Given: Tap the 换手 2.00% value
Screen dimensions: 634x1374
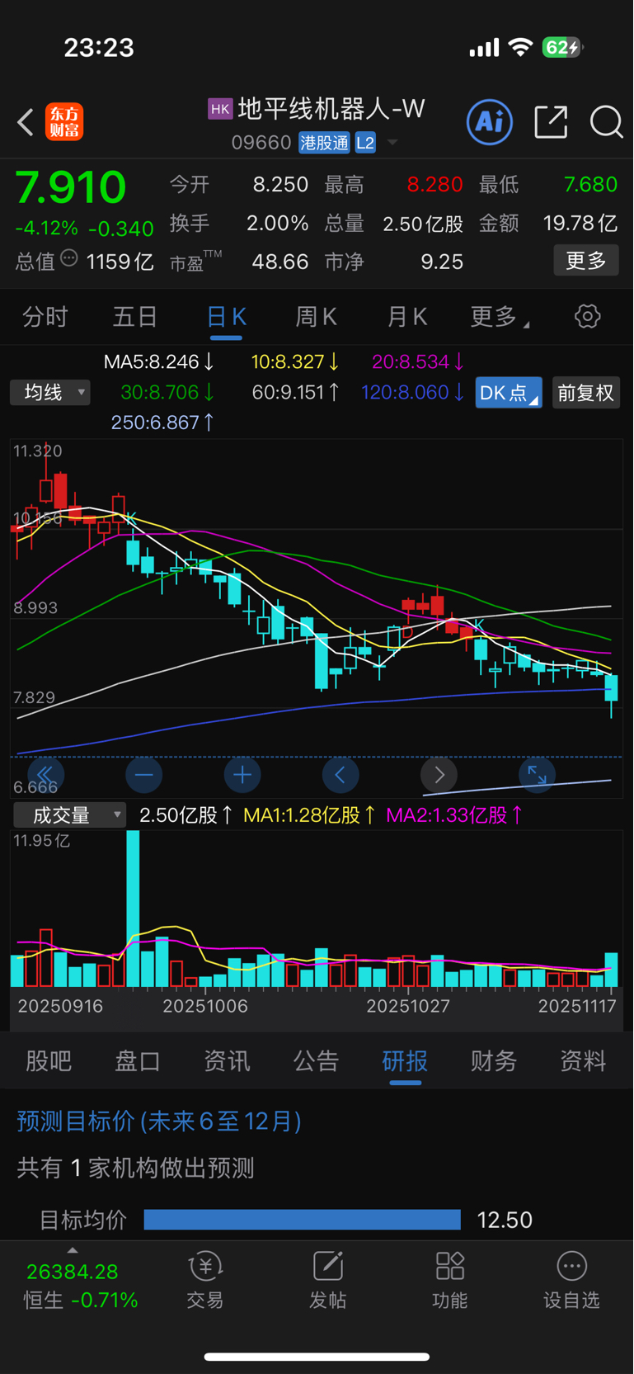Looking at the screenshot, I should pos(278,223).
